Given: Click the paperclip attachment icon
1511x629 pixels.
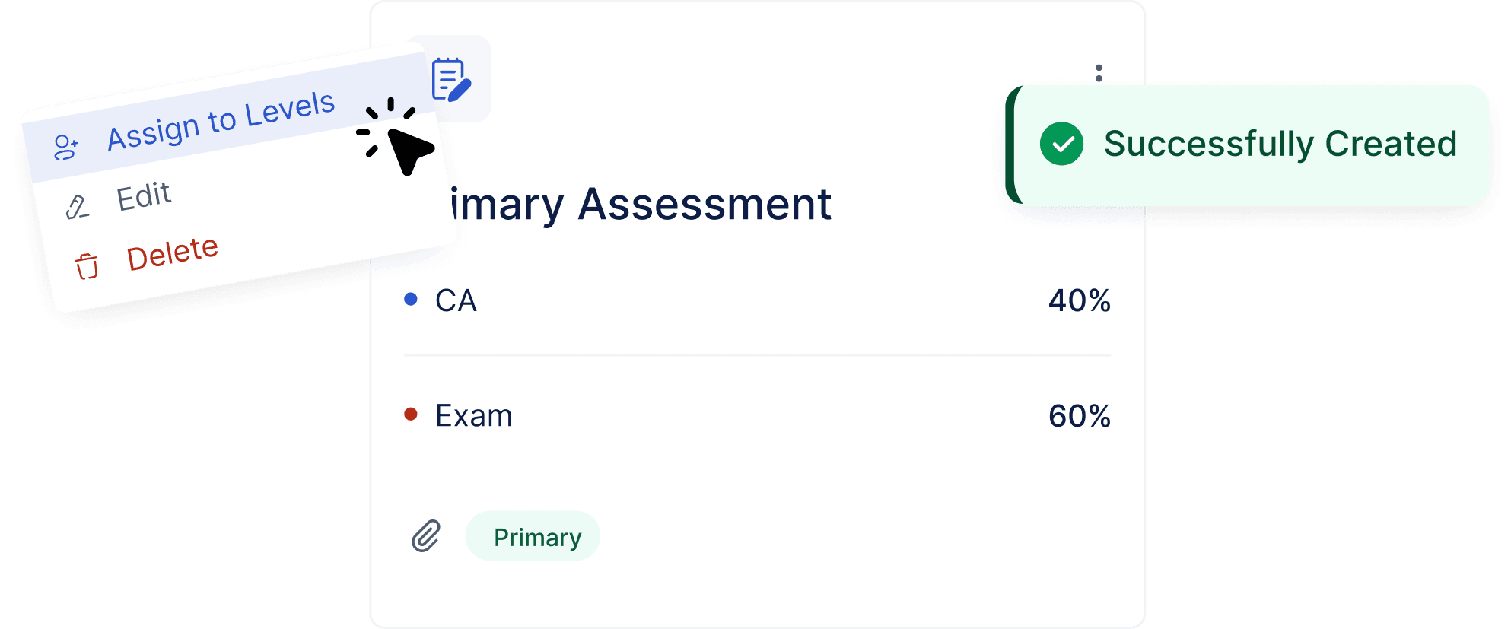Looking at the screenshot, I should pyautogui.click(x=426, y=536).
